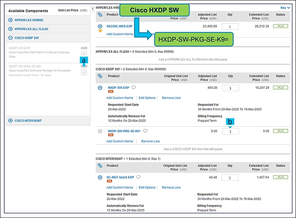Screen dimensions: 296x218
Task: Add HXDP-SW-PKG-SE-K9= using its plus button
Action: [x=84, y=72]
